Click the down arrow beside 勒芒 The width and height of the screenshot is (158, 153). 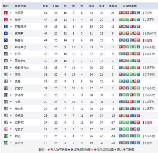point(11,136)
